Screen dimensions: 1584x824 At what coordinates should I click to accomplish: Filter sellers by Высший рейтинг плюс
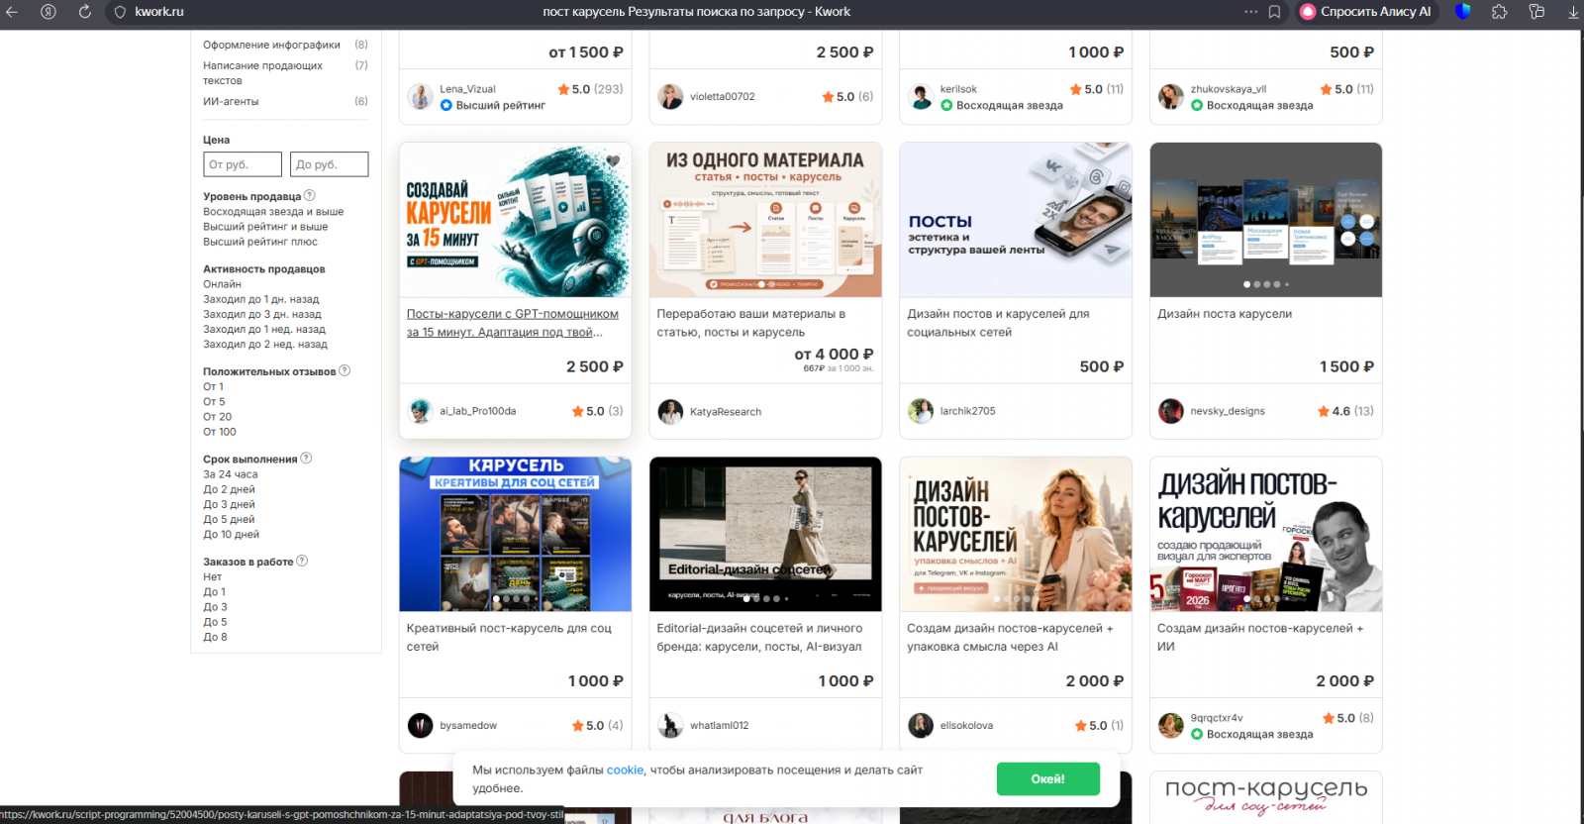260,242
